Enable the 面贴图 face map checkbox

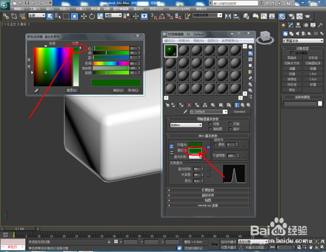[x=210, y=129]
